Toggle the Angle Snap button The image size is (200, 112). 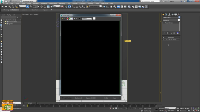tap(77, 7)
